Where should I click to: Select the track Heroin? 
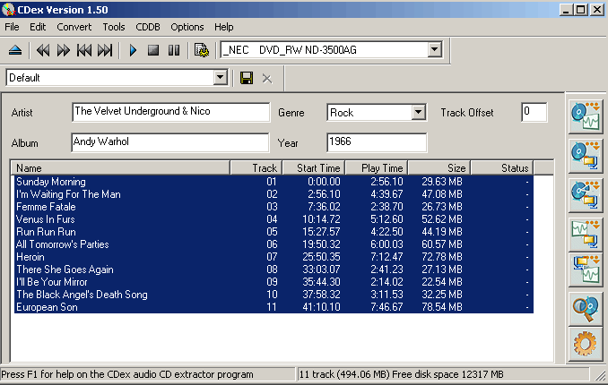pyautogui.click(x=274, y=257)
